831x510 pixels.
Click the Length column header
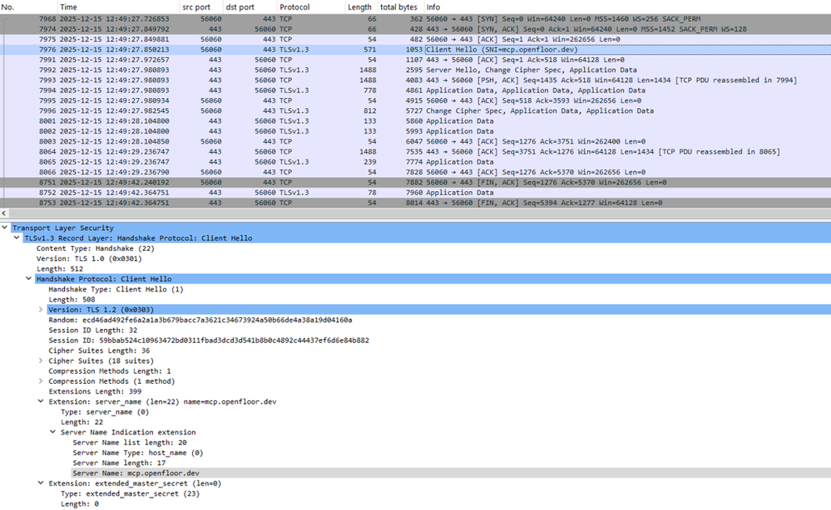(359, 7)
